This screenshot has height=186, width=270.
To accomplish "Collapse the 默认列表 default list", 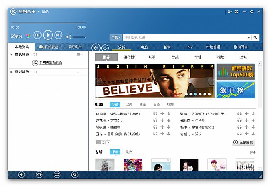I will coord(11,54).
